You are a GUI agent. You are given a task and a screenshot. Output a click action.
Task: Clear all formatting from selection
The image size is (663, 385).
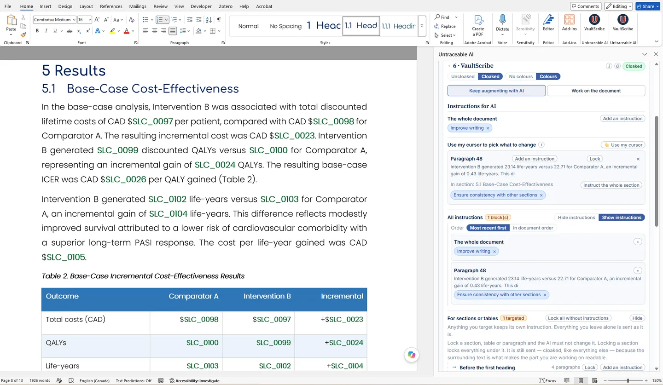tap(132, 20)
